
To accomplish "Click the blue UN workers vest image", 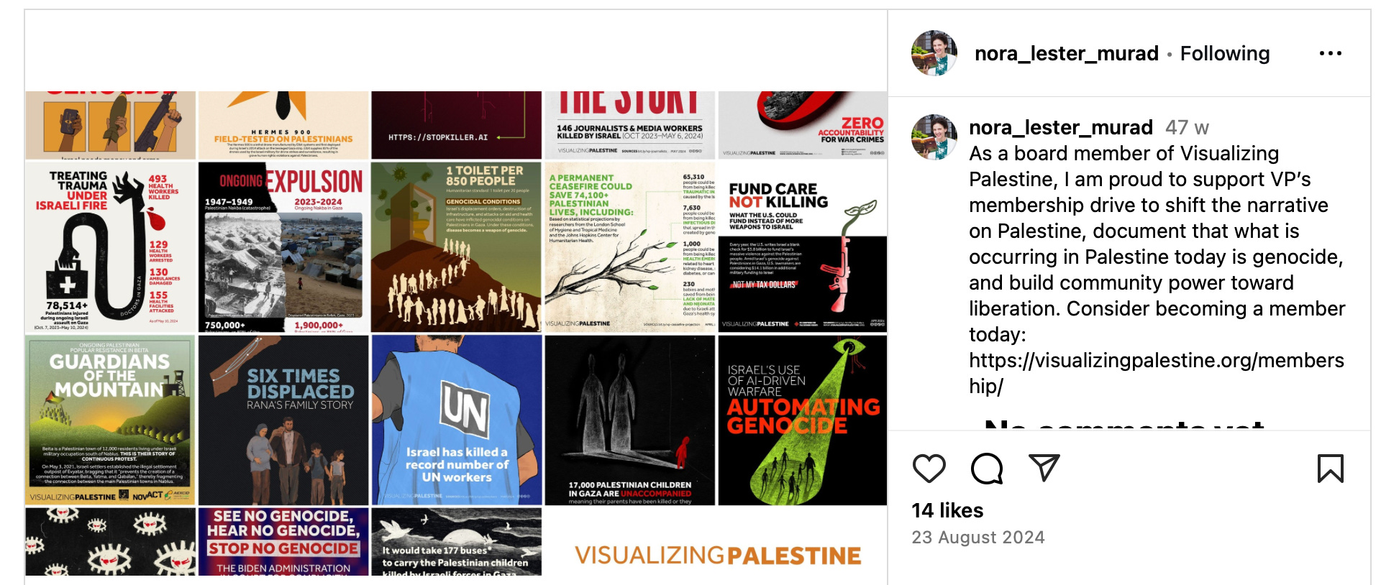I will pyautogui.click(x=457, y=420).
